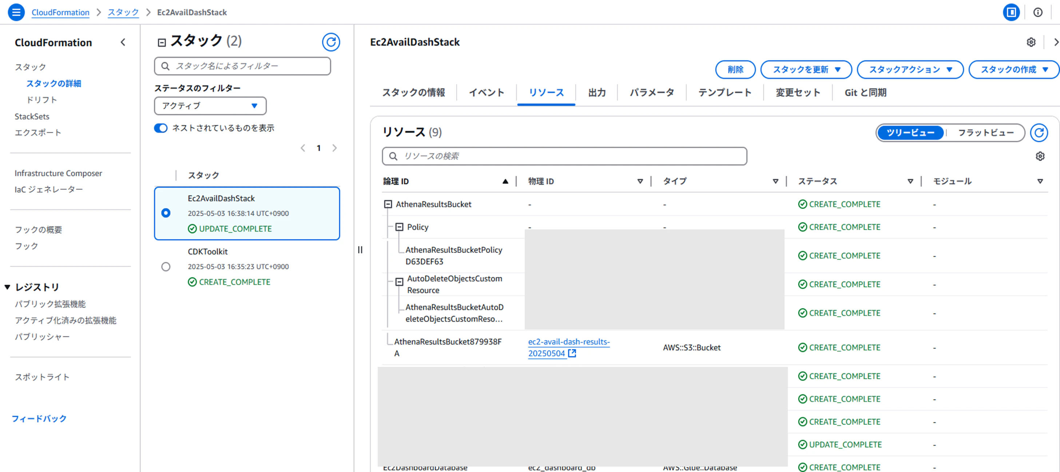
Task: Refresh the stacks list
Action: click(331, 42)
